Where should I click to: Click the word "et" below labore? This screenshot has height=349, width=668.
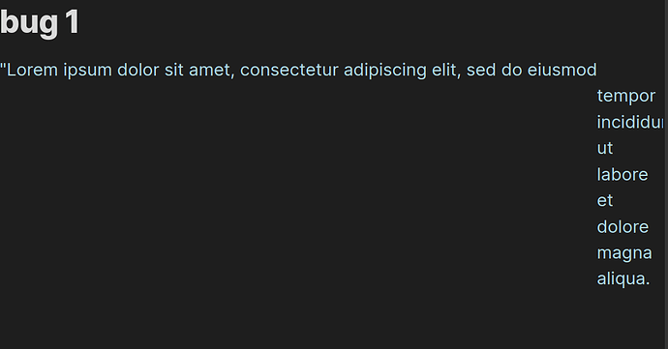pos(605,201)
